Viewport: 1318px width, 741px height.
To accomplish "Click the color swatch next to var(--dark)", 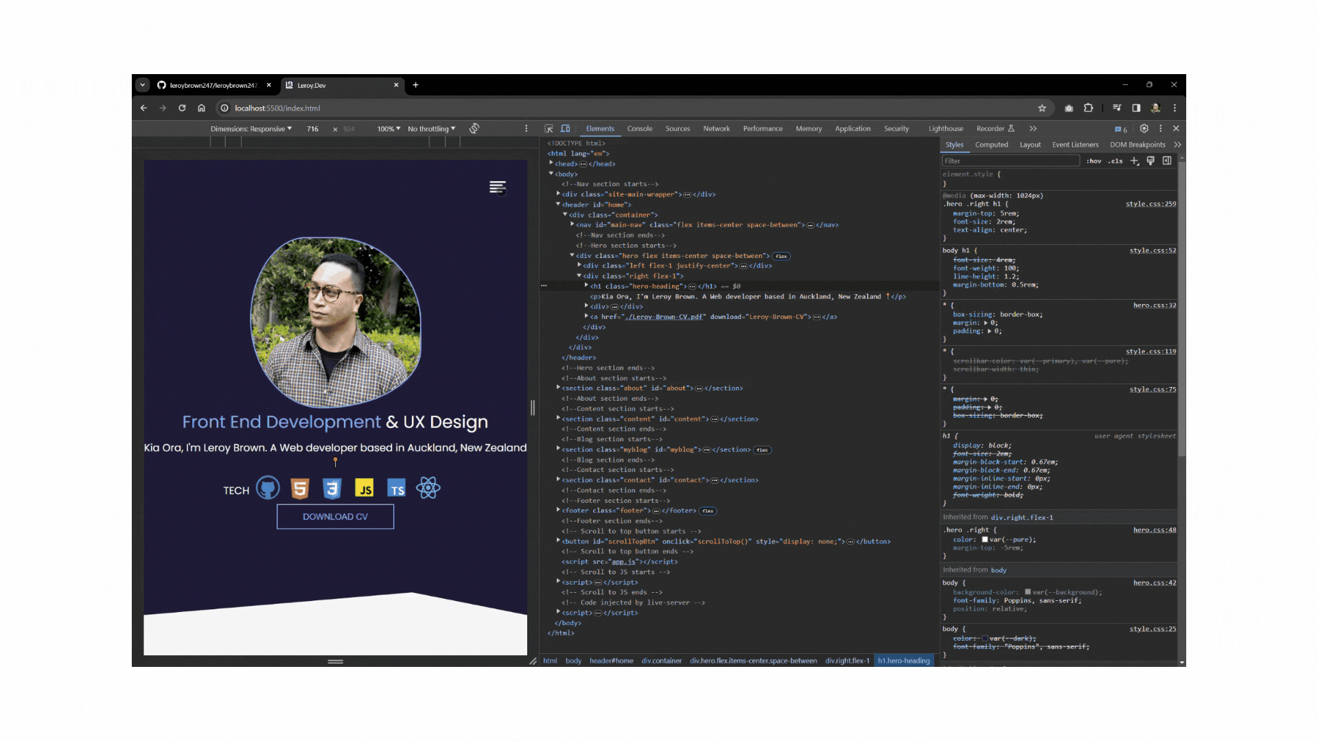I will 984,638.
